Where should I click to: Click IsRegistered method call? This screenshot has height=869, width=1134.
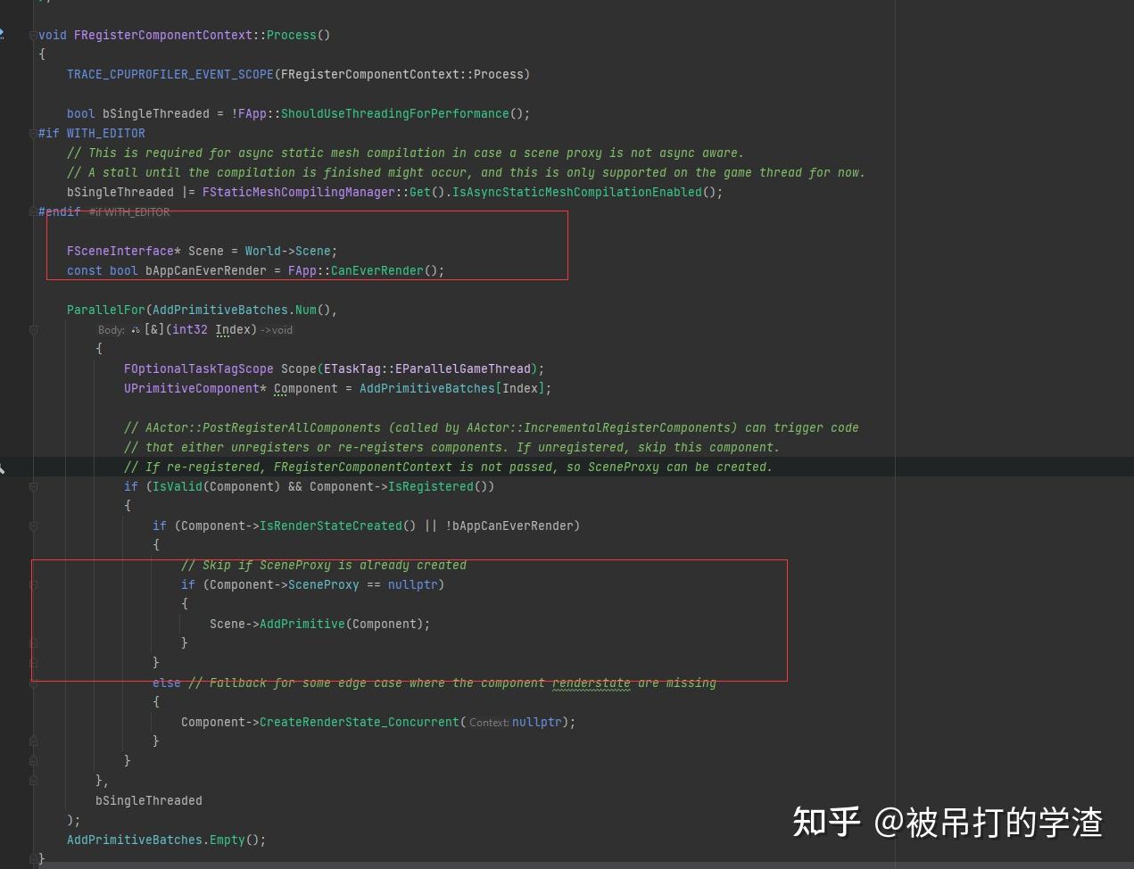[x=431, y=486]
